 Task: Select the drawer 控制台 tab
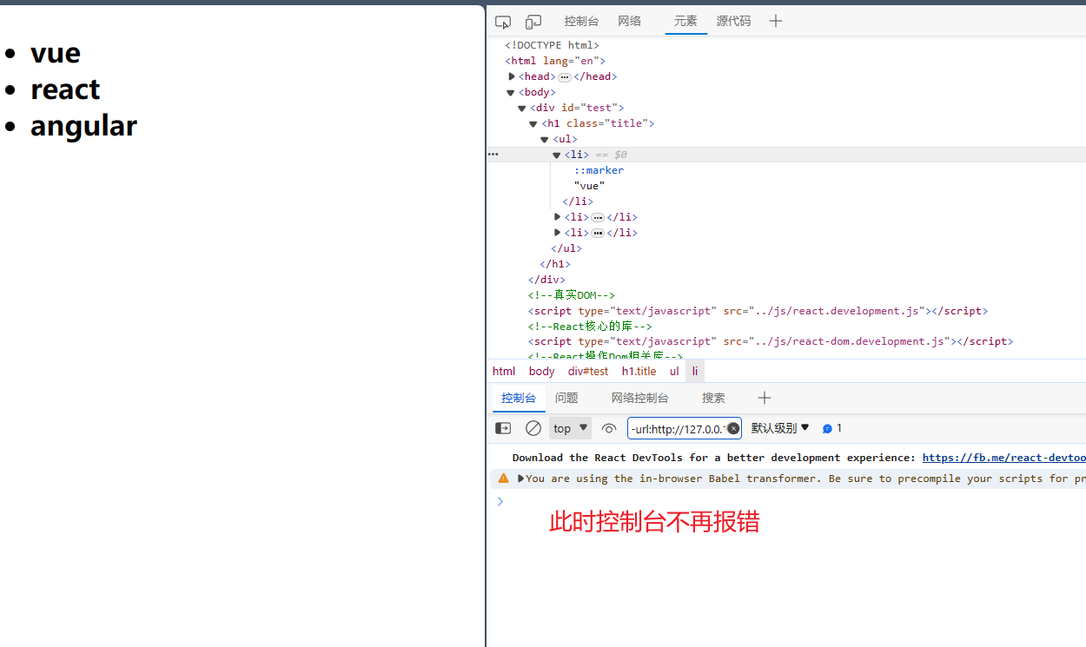tap(519, 398)
